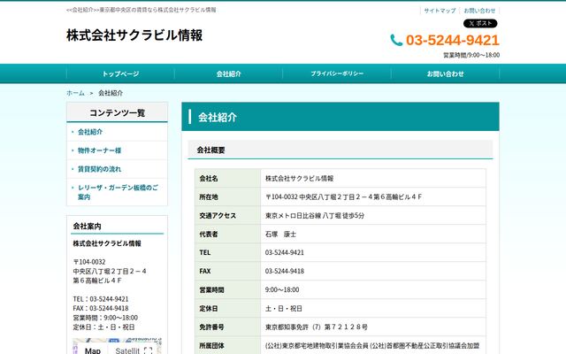Click the phone number 03-5244-9421 in the header
The image size is (566, 354).
(452, 40)
